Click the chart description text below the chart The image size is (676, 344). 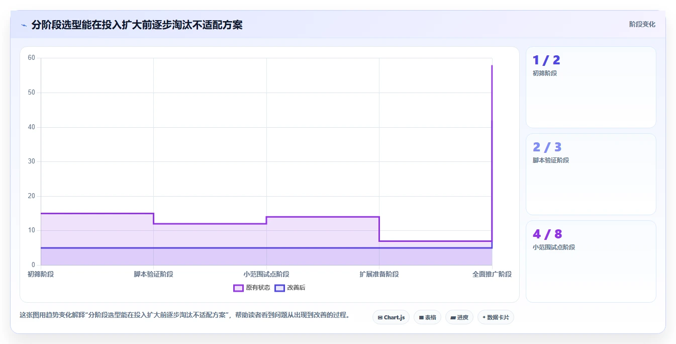tap(184, 315)
